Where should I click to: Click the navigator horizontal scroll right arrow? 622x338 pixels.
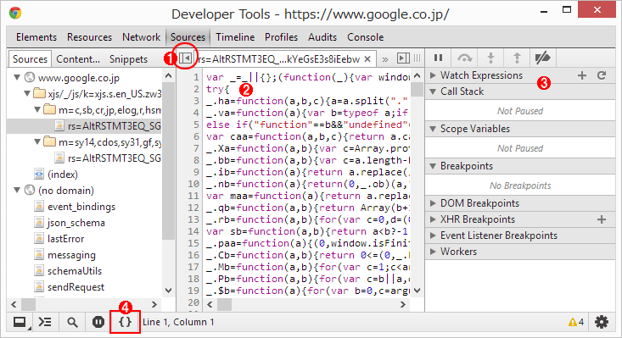154,304
